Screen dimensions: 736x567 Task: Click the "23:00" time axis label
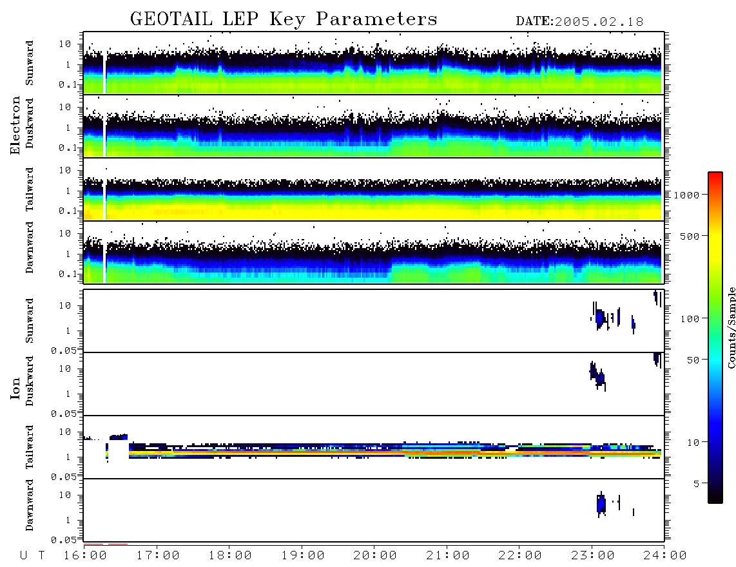593,556
